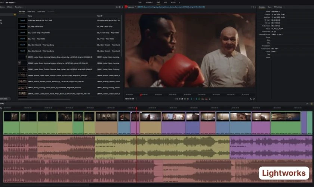Toggle fullscreen icon above the viewer
The height and width of the screenshot is (187, 314).
pos(252,7)
